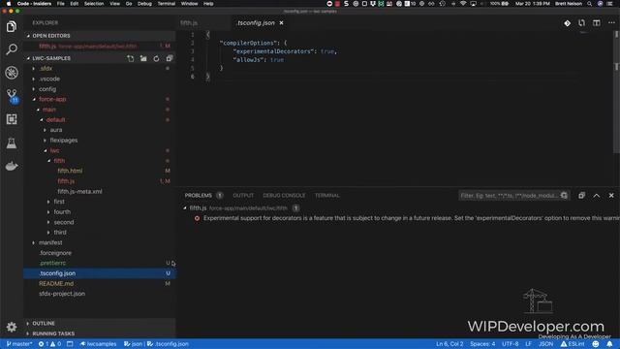Open the Selection menu
The height and width of the screenshot is (349, 620).
tap(94, 4)
